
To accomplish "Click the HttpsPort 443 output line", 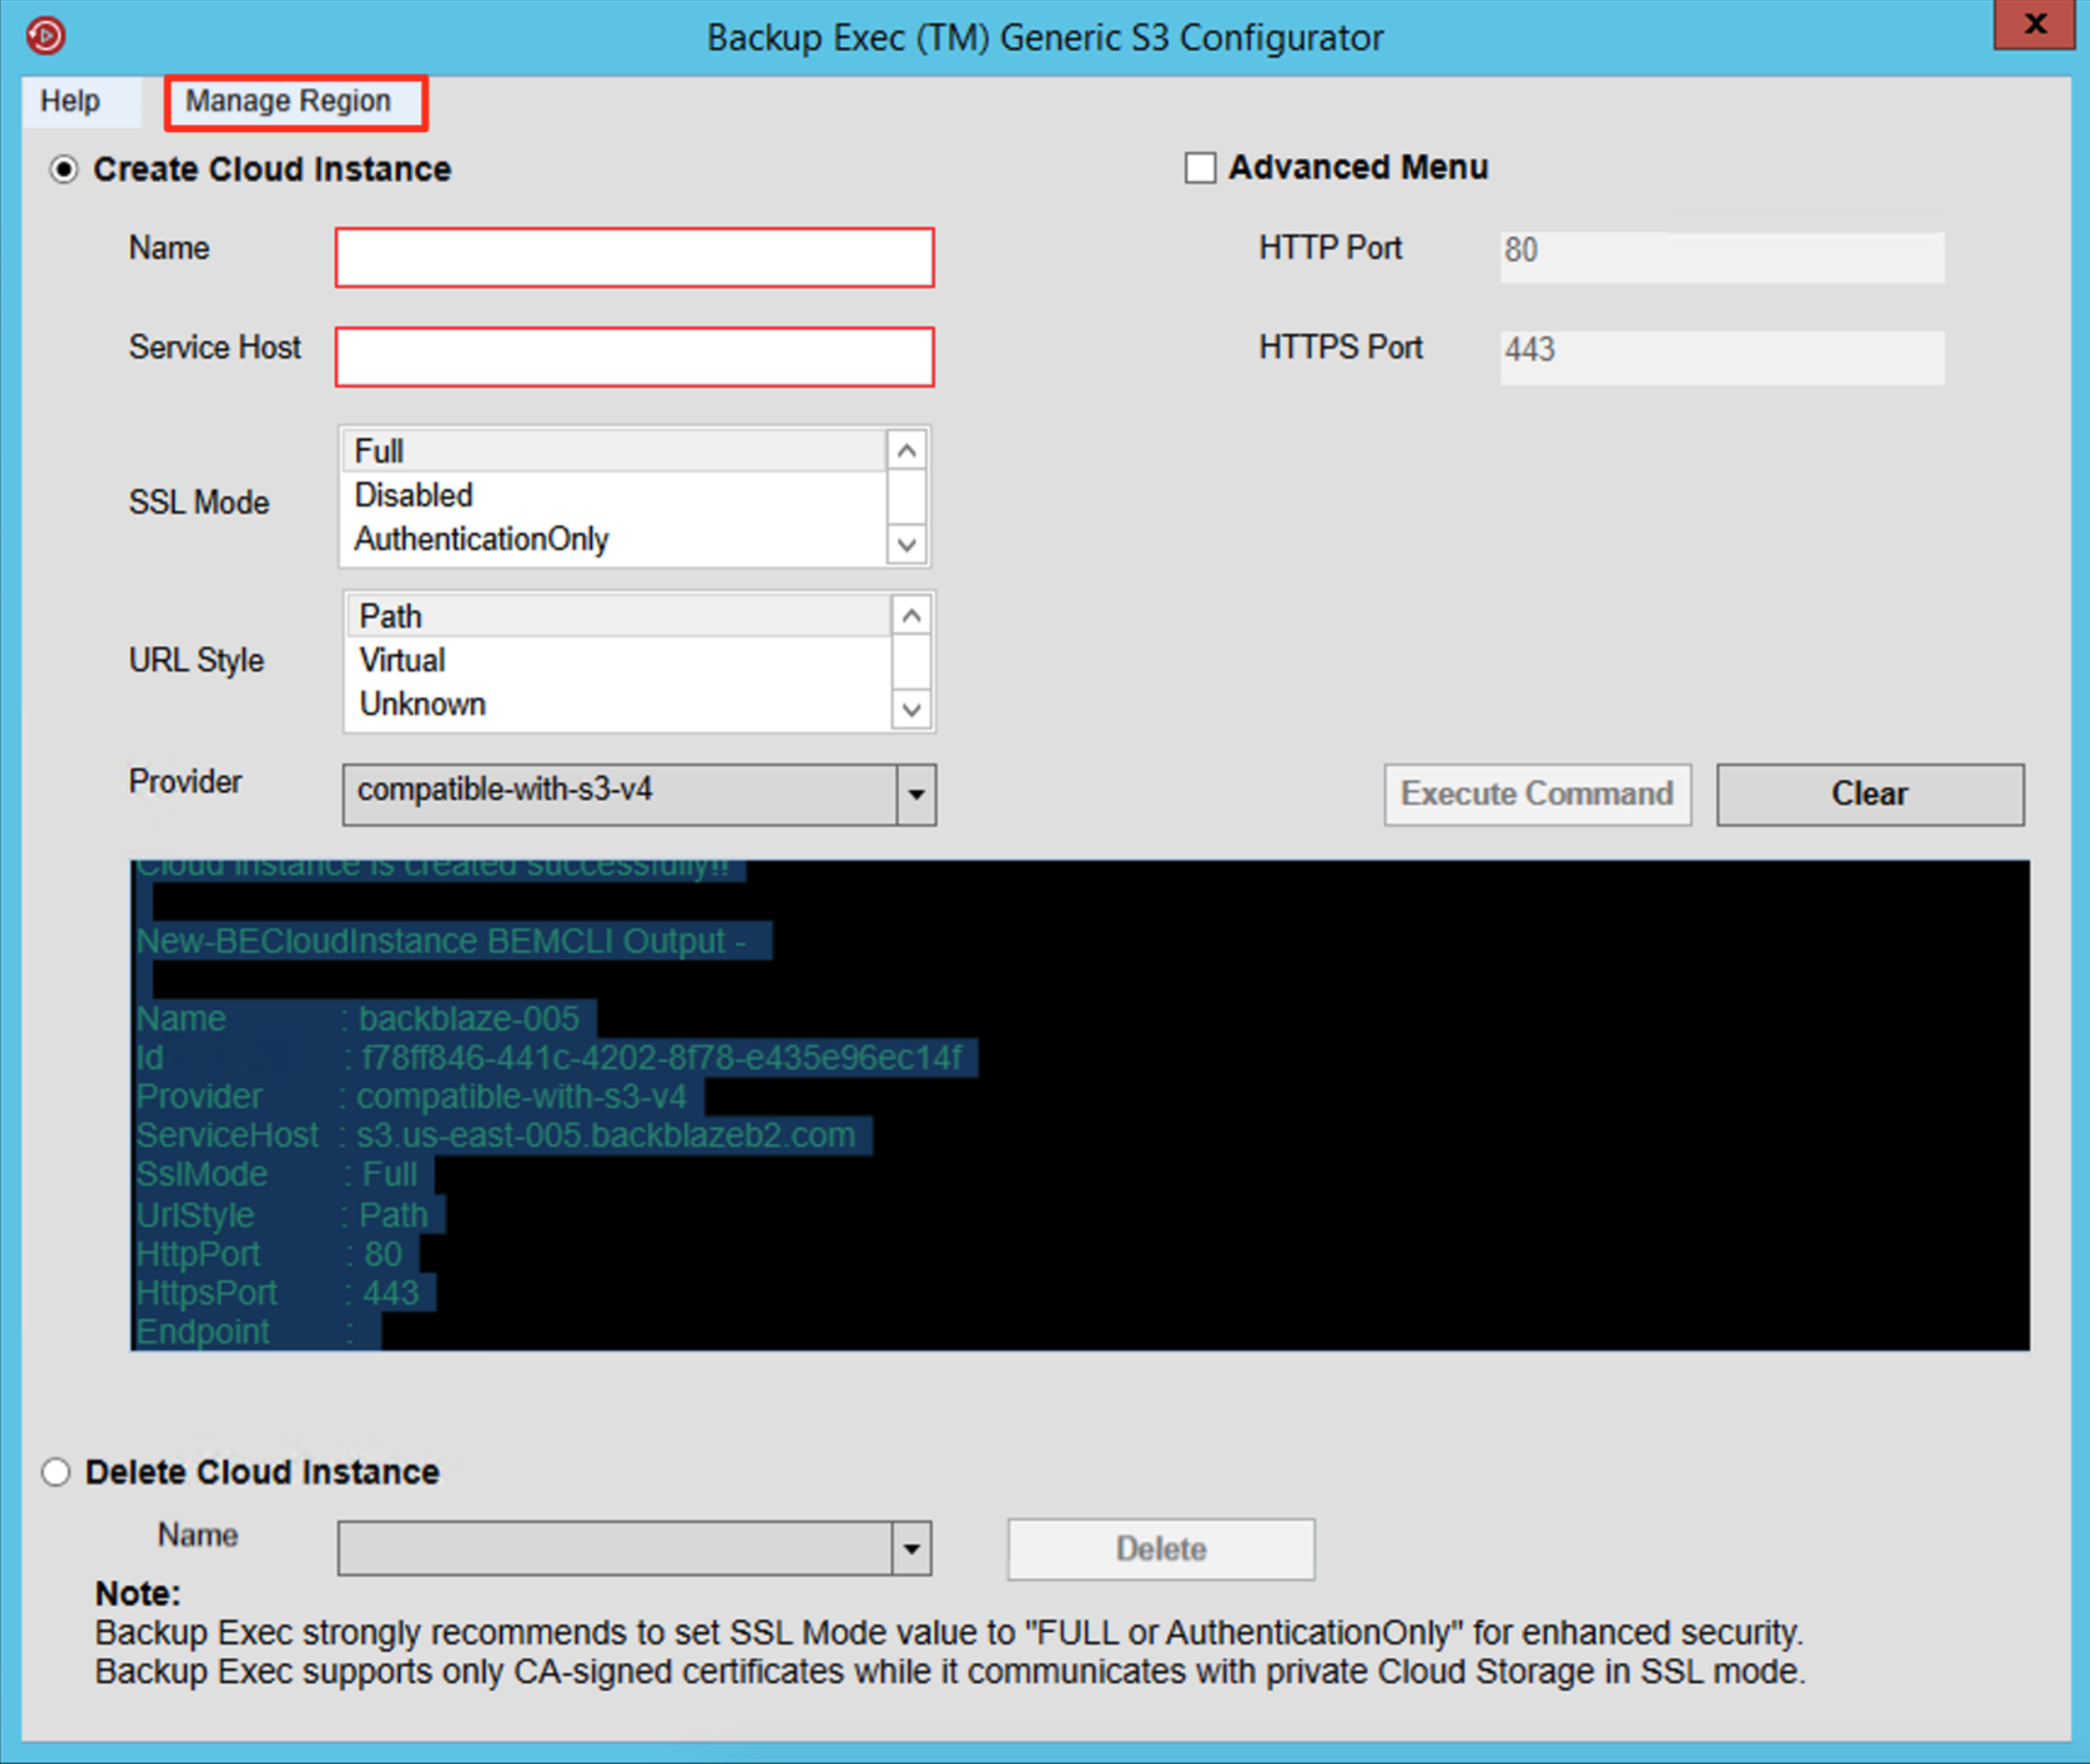I will pyautogui.click(x=277, y=1294).
